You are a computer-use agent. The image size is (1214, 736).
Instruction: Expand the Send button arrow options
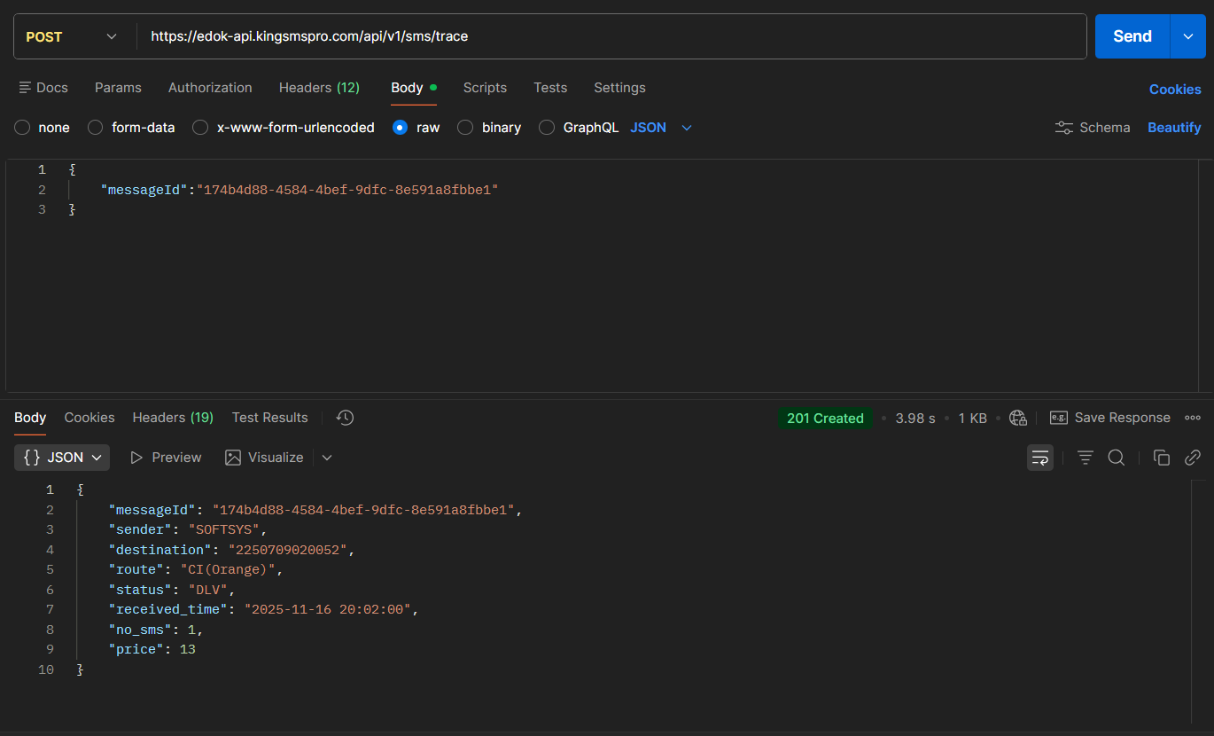tap(1187, 36)
